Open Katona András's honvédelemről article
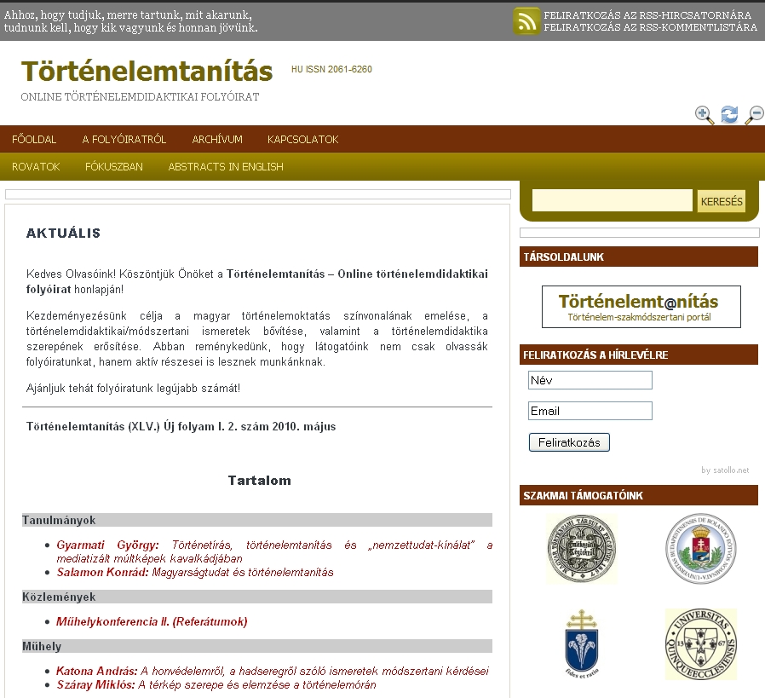 [x=273, y=672]
